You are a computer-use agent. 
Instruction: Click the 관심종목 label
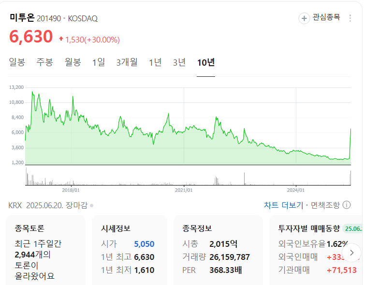tap(326, 17)
